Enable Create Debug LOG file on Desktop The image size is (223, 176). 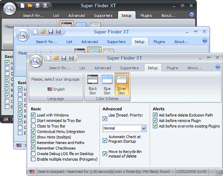pyautogui.click(x=33, y=153)
